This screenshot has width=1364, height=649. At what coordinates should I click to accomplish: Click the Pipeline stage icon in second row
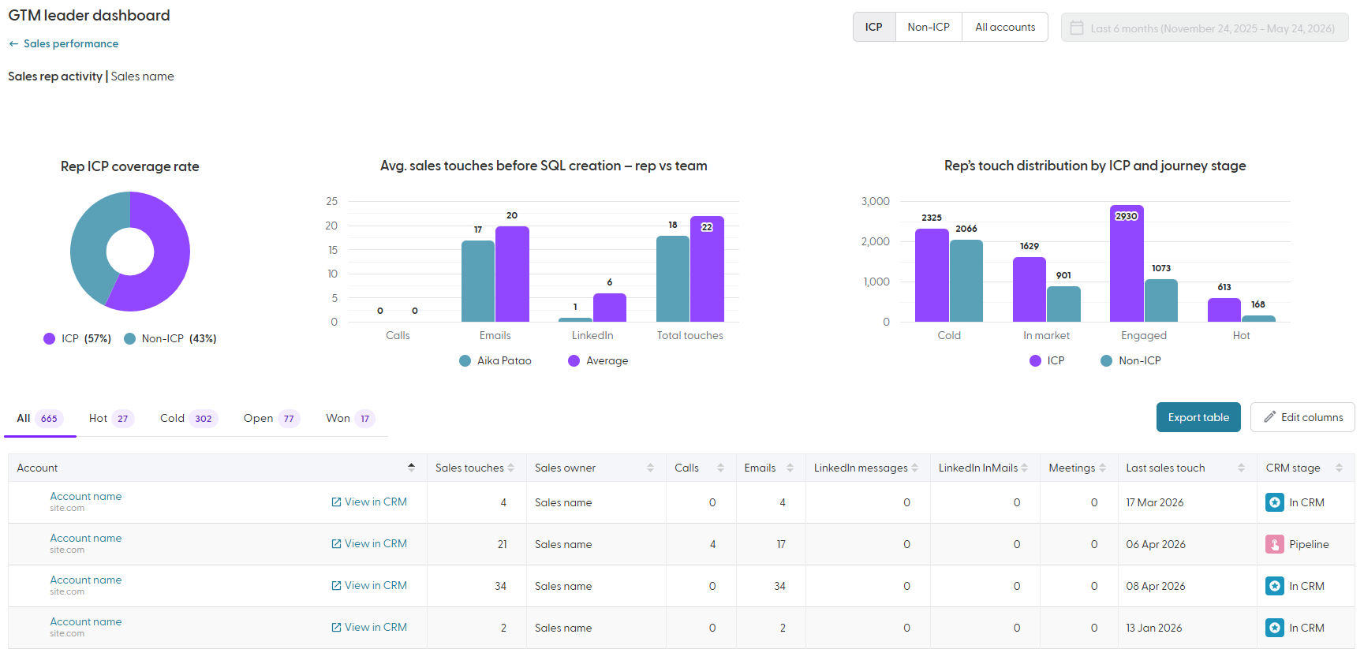(1275, 544)
